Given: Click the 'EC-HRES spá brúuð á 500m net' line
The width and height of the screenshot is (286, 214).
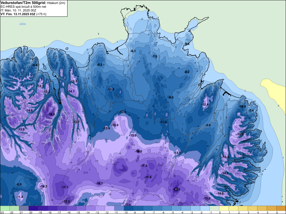Looking at the screenshot, I should coord(23,7).
